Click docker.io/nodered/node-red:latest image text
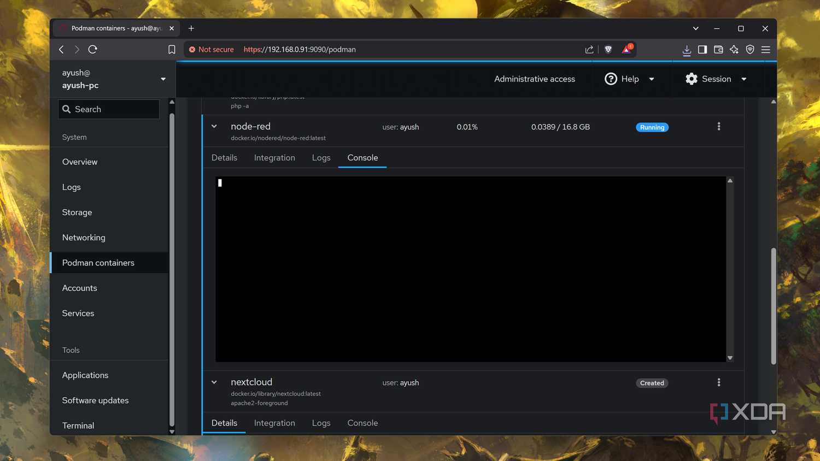This screenshot has height=461, width=820. (278, 138)
